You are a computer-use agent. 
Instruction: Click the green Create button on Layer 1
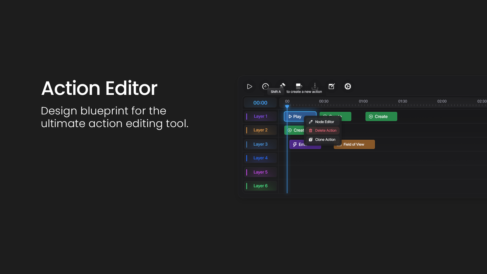[x=381, y=116]
